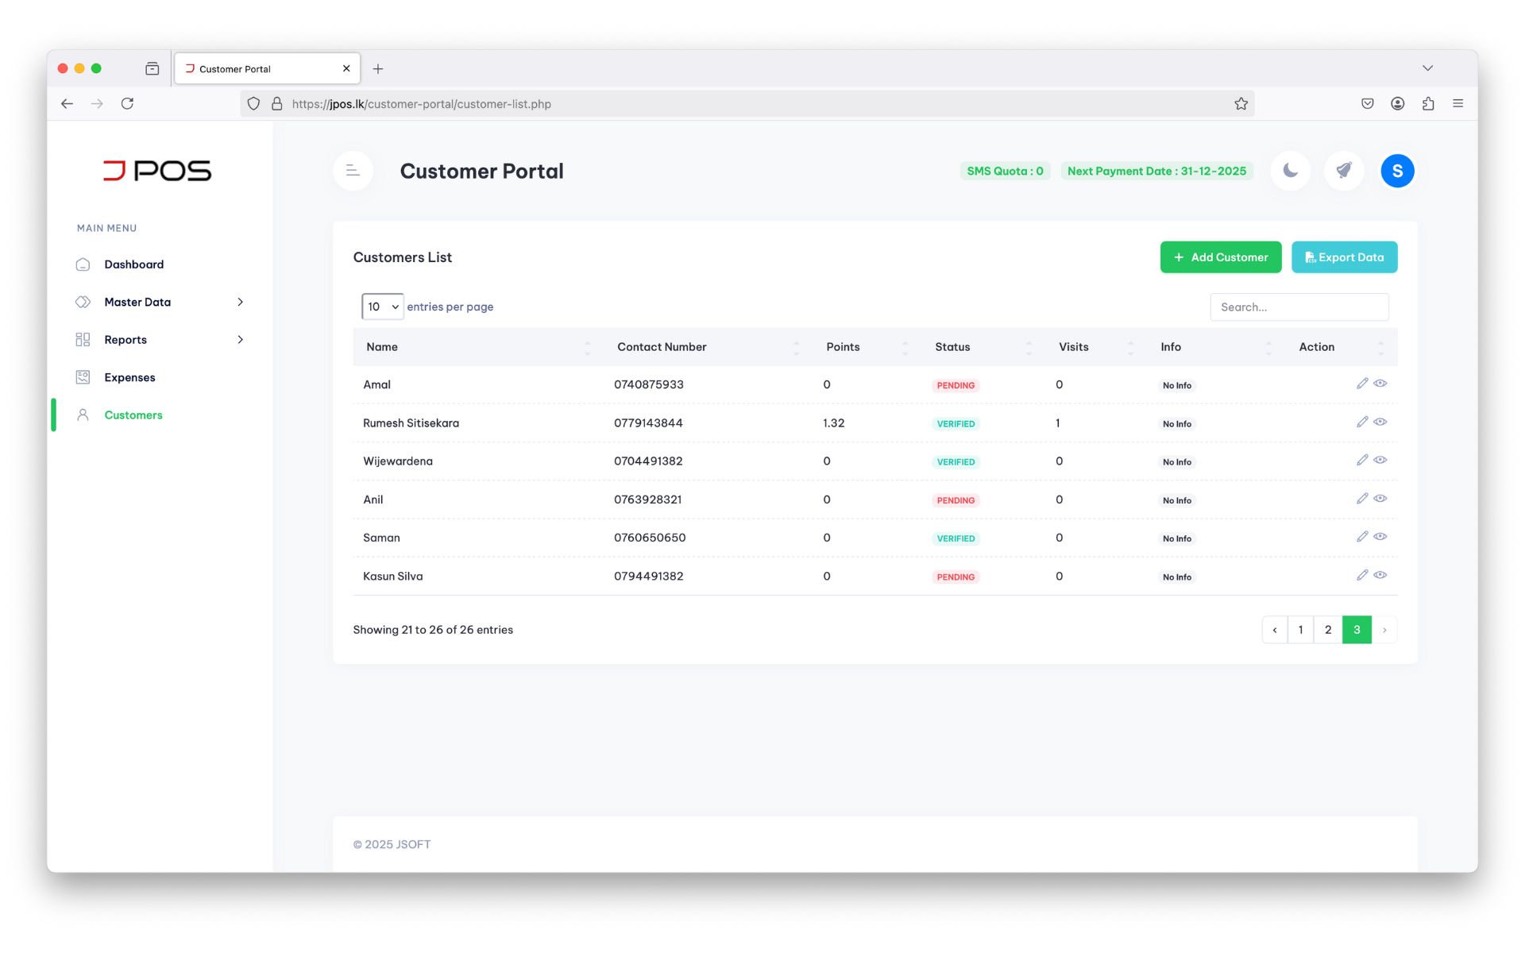This screenshot has height=953, width=1525.
Task: Toggle dark mode with moon icon
Action: click(x=1290, y=171)
